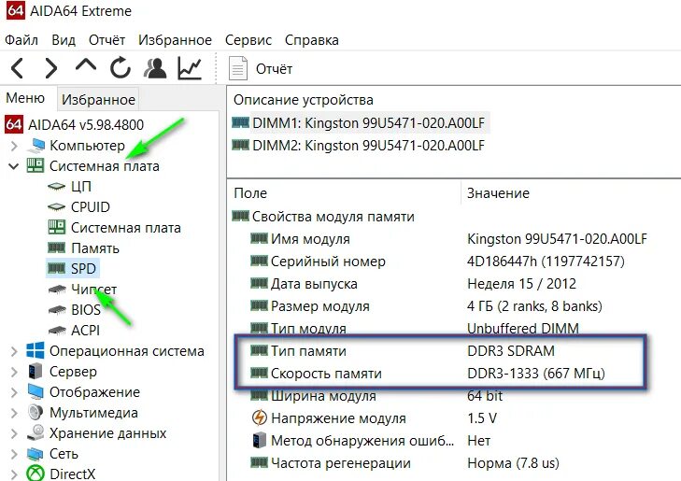Open the Файл menu
681x481 pixels.
[x=21, y=40]
